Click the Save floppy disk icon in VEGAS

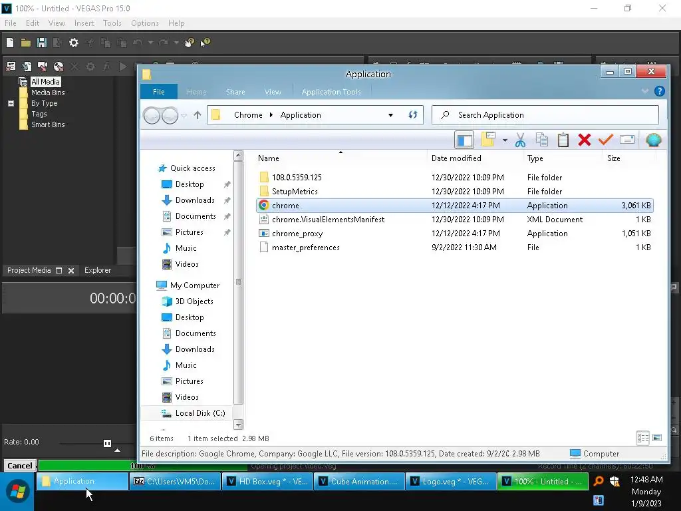[x=42, y=43]
